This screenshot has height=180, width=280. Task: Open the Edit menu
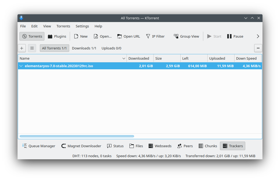34,26
